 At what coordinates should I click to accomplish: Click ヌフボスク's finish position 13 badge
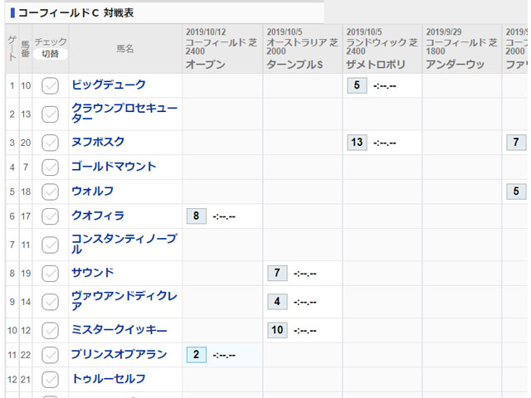(x=357, y=142)
